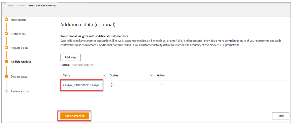Click the Required data step checkmark icon
The image size is (294, 125).
(x=7, y=48)
